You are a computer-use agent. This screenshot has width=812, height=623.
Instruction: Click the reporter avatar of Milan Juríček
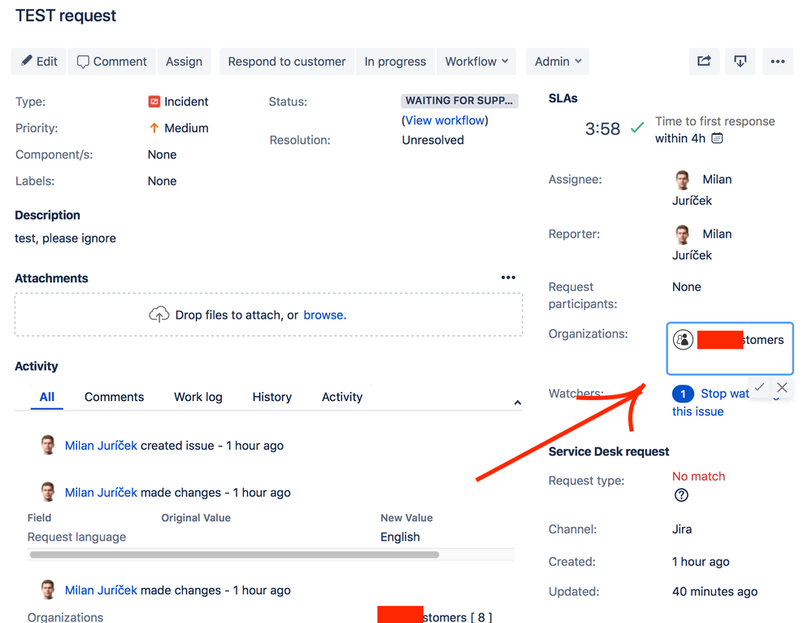683,234
